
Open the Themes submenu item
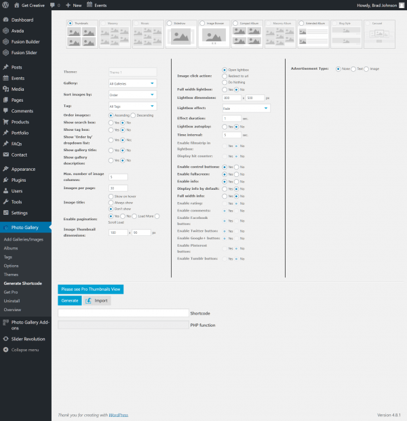[11, 275]
